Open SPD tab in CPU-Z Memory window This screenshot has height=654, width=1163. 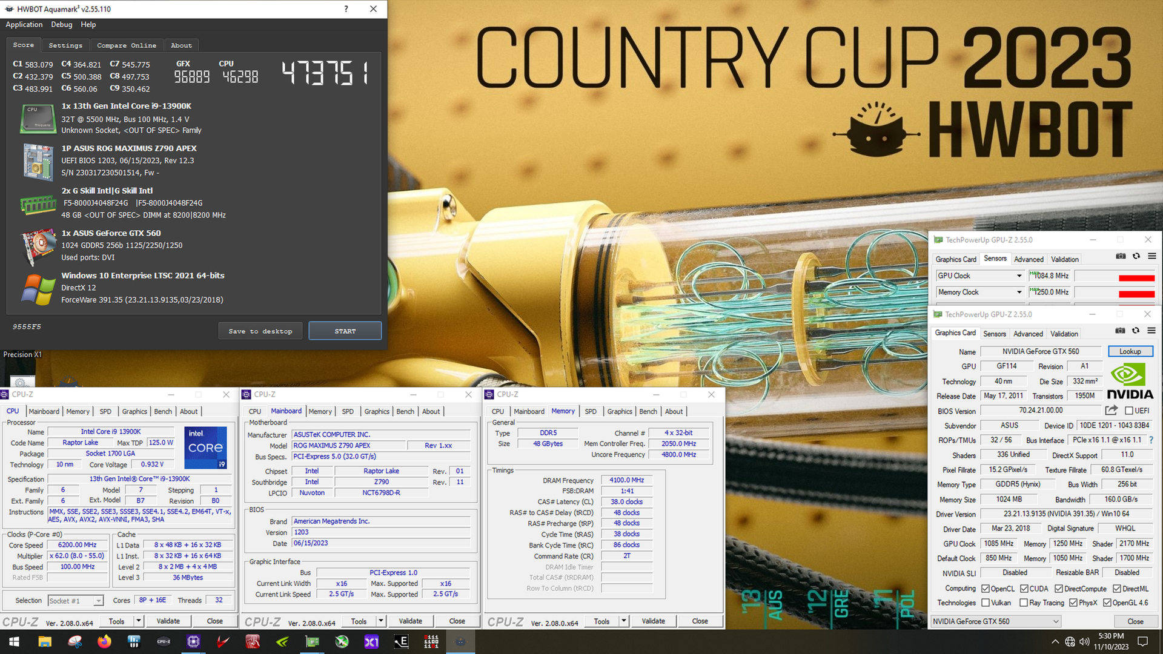tap(591, 411)
